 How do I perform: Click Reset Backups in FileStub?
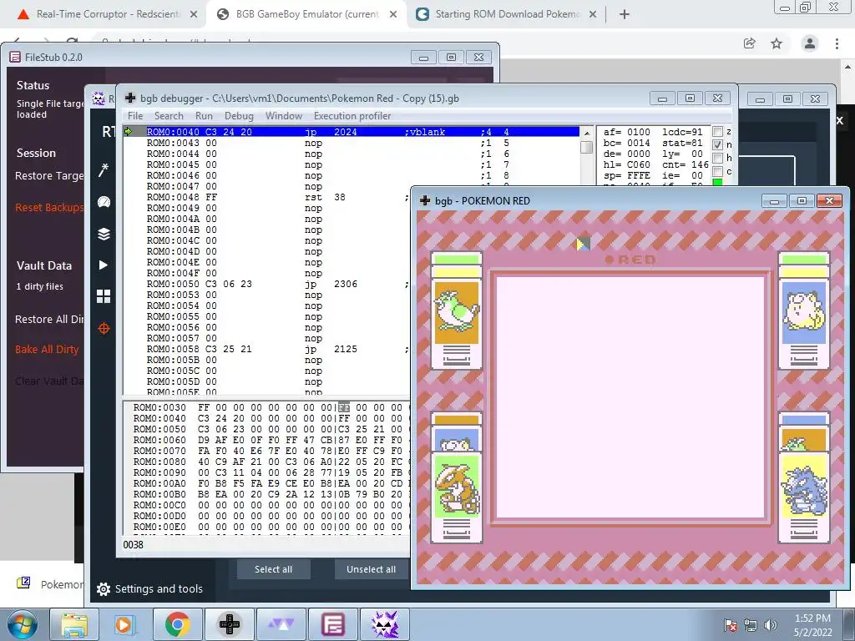pos(49,207)
